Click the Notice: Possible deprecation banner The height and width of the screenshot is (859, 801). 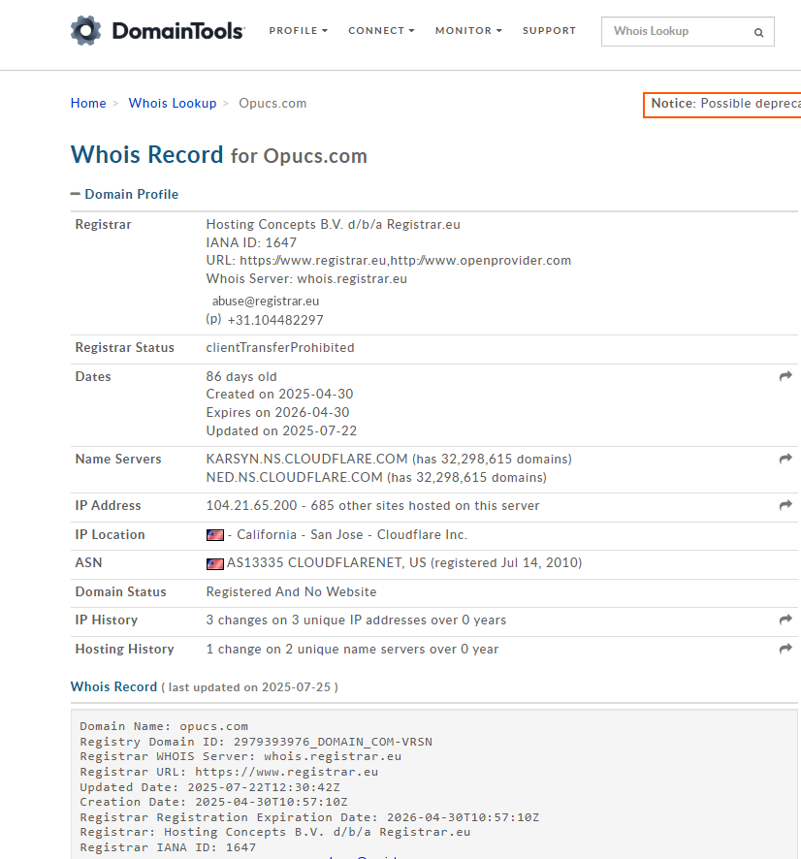click(723, 105)
